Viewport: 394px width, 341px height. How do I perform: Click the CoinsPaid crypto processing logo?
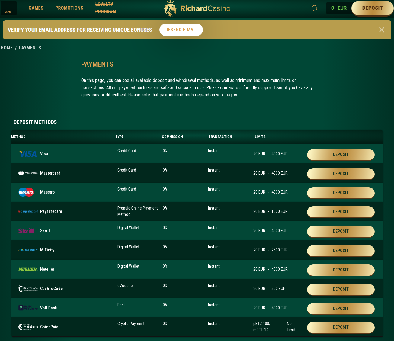28,327
